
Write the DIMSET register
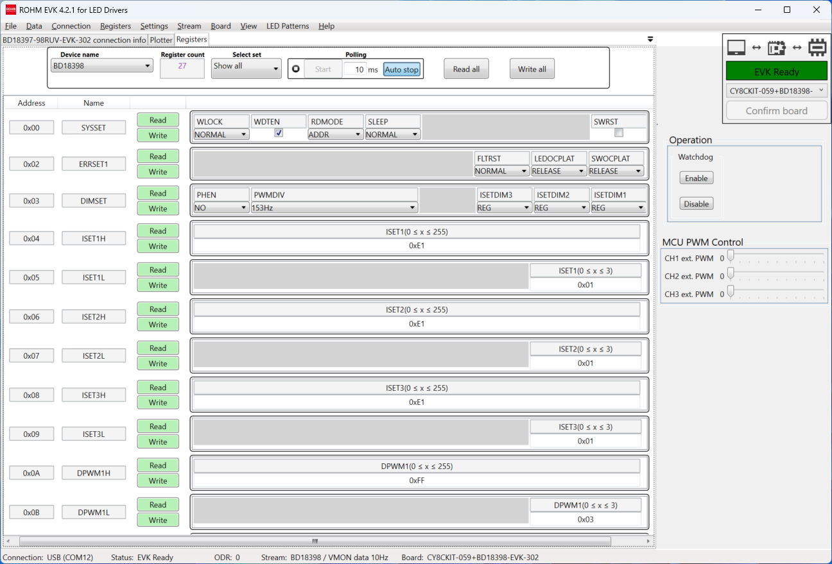click(x=158, y=209)
